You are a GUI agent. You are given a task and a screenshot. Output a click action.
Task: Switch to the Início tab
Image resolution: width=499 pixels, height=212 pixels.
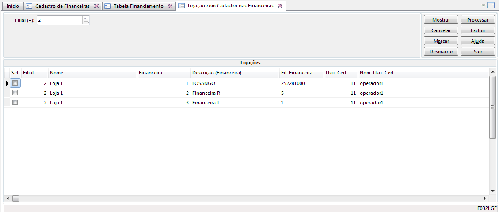coord(12,6)
